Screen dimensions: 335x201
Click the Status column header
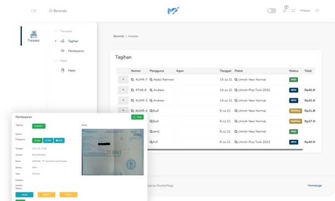click(x=293, y=71)
